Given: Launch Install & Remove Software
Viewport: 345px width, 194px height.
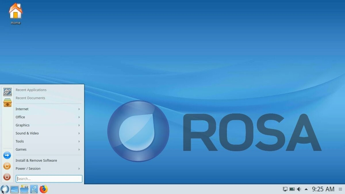Looking at the screenshot, I should (x=48, y=160).
